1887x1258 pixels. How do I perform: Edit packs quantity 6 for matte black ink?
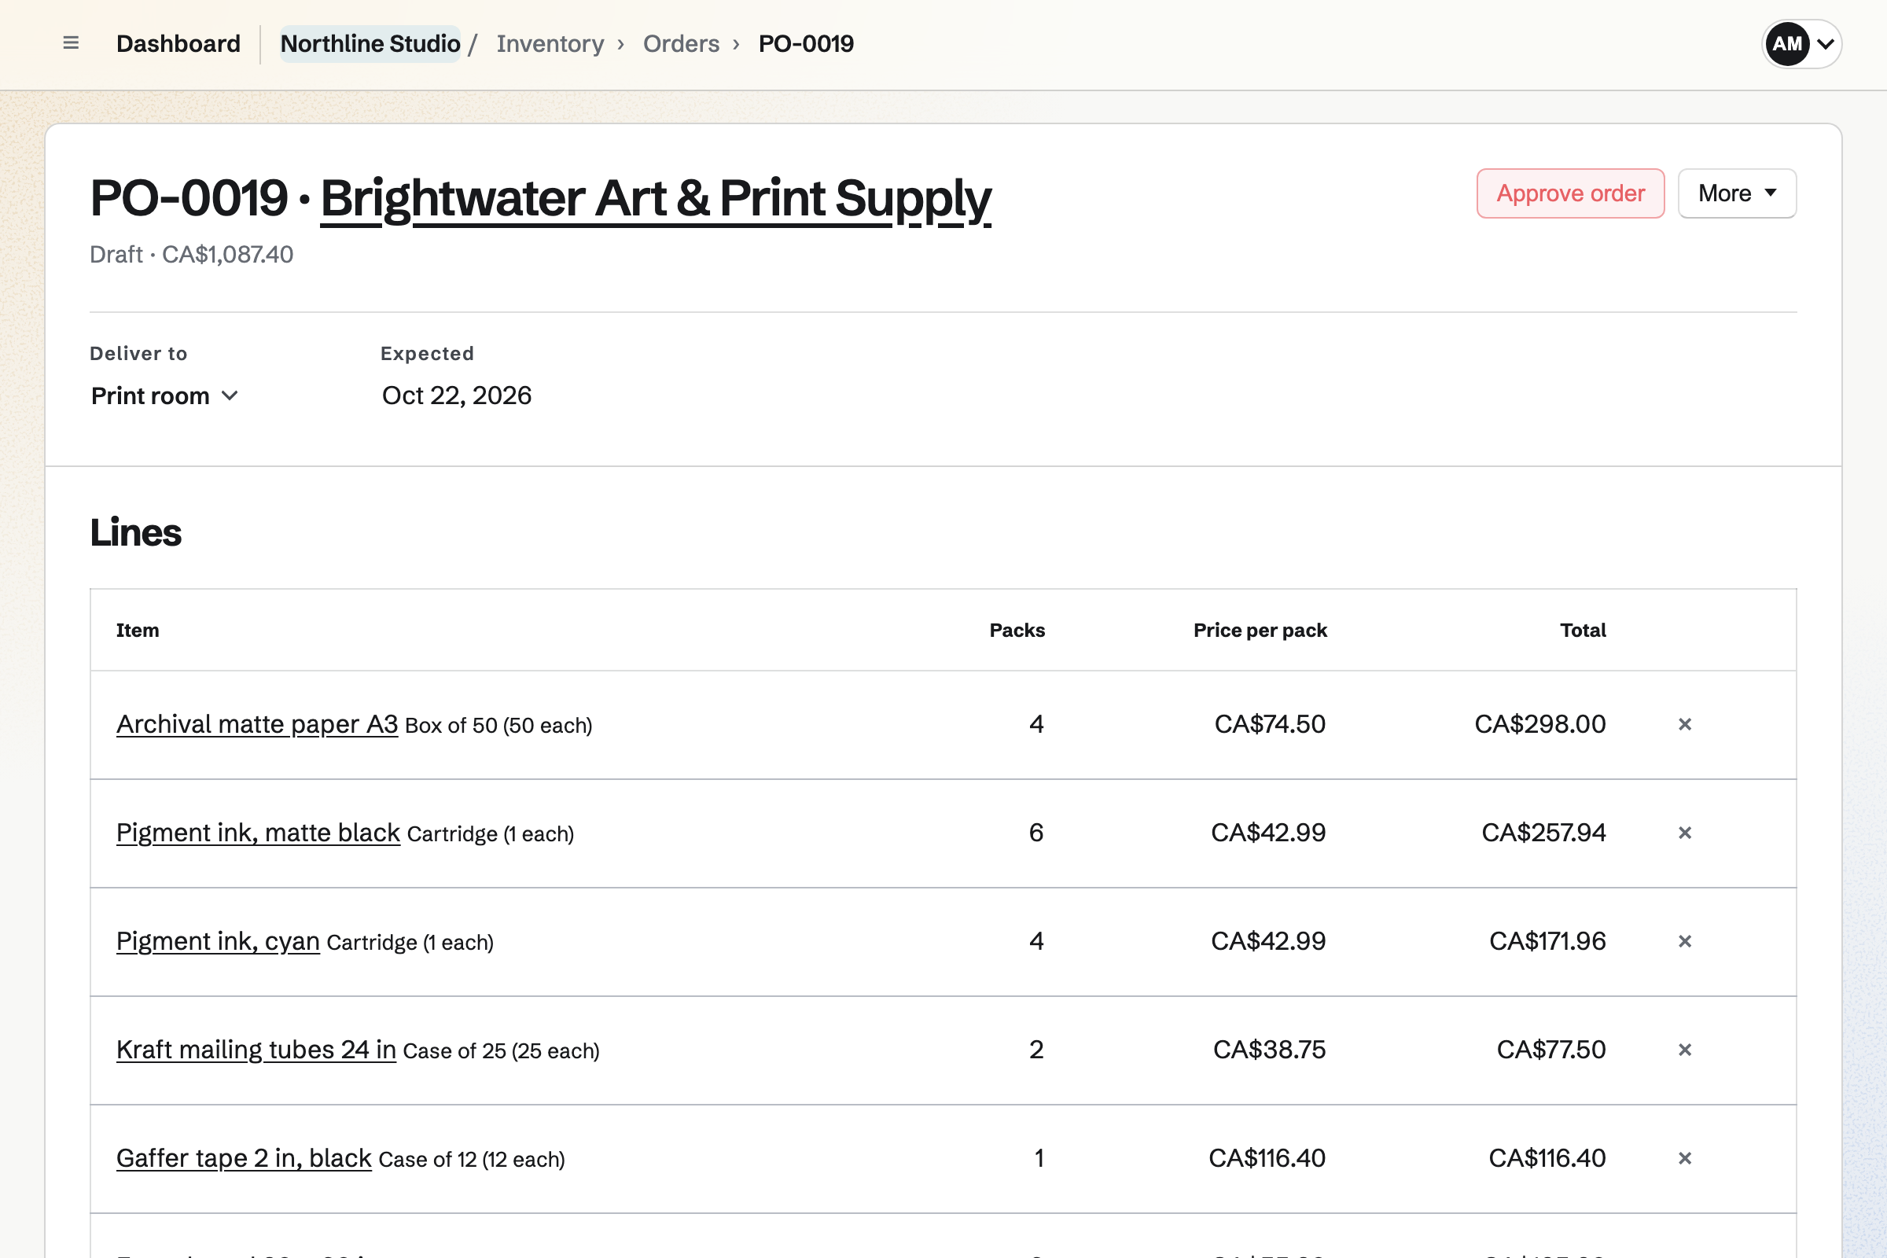point(1035,833)
